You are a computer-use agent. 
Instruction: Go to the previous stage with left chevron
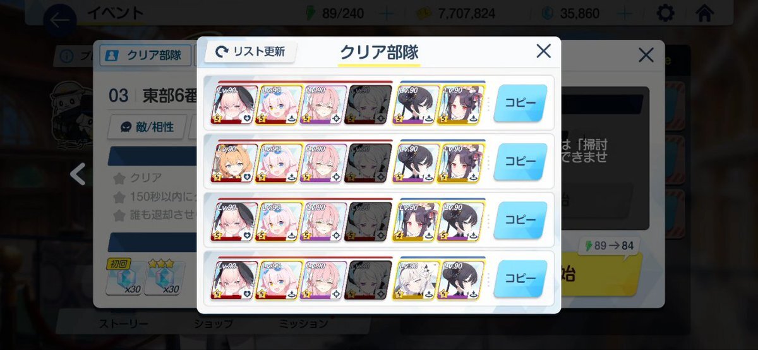click(x=78, y=174)
